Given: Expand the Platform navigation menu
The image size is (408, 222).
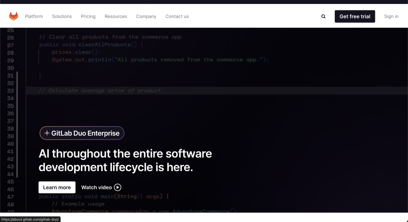Looking at the screenshot, I should tap(34, 16).
